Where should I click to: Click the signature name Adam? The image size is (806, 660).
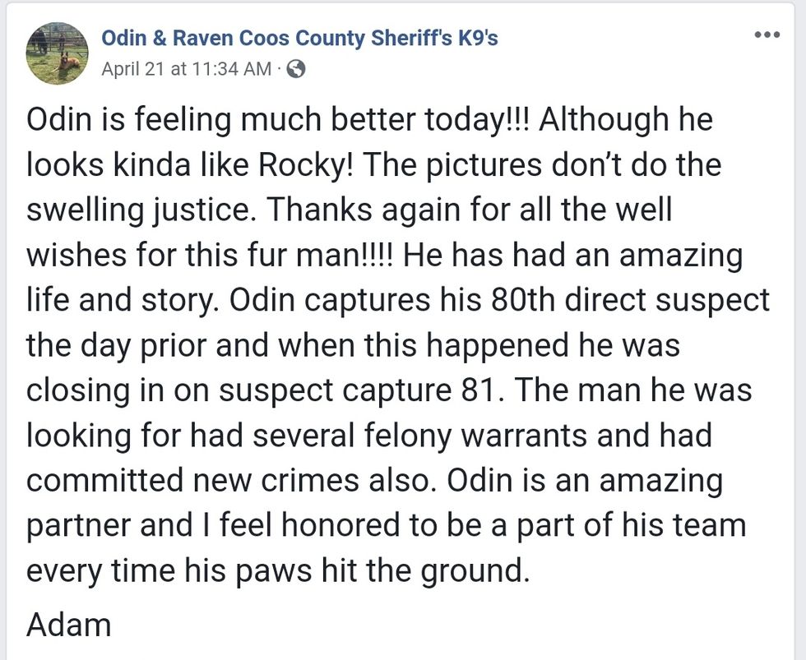pos(69,625)
